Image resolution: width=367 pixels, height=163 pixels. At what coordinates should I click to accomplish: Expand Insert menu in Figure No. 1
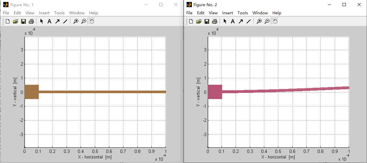[x=44, y=13]
